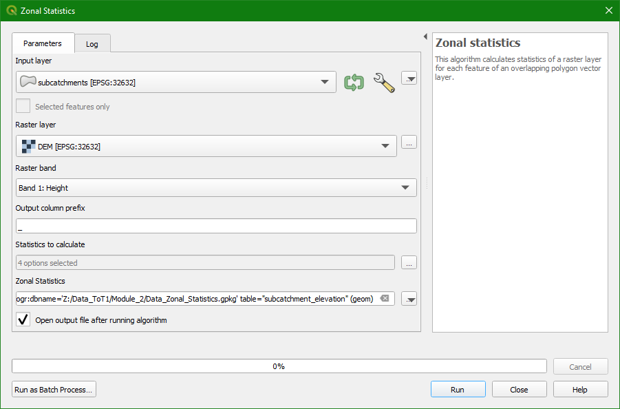
Task: Open Run as Batch Process
Action: 53,389
